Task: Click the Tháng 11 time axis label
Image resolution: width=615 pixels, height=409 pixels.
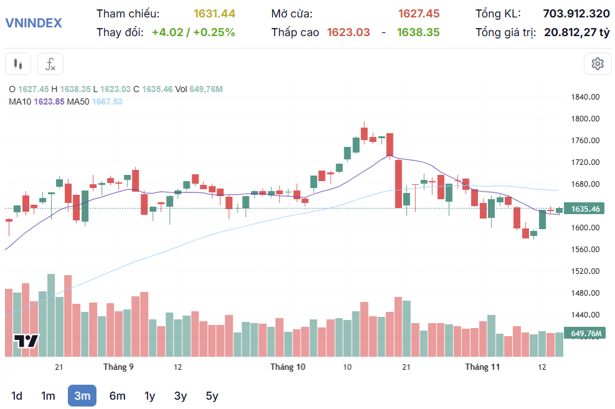Action: click(x=482, y=367)
